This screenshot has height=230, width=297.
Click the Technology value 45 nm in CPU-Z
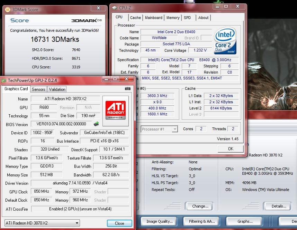pyautogui.click(x=150, y=50)
